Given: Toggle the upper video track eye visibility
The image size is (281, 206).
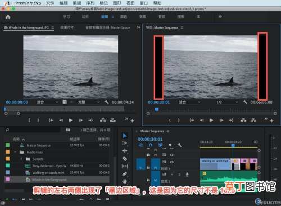Looking at the screenshot, I should tap(171, 155).
